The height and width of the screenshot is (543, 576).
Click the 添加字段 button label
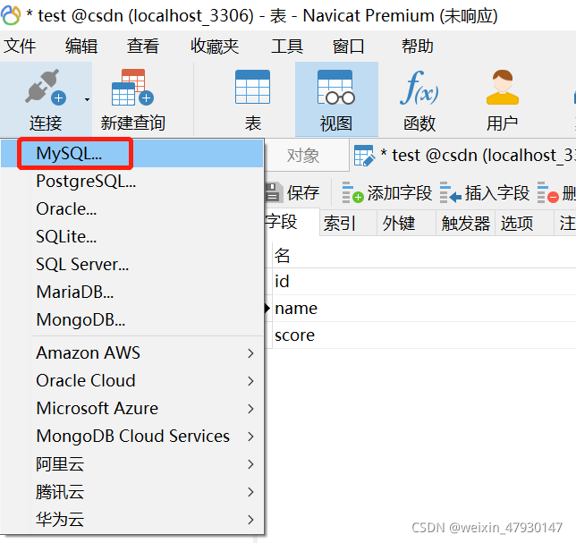[x=400, y=192]
